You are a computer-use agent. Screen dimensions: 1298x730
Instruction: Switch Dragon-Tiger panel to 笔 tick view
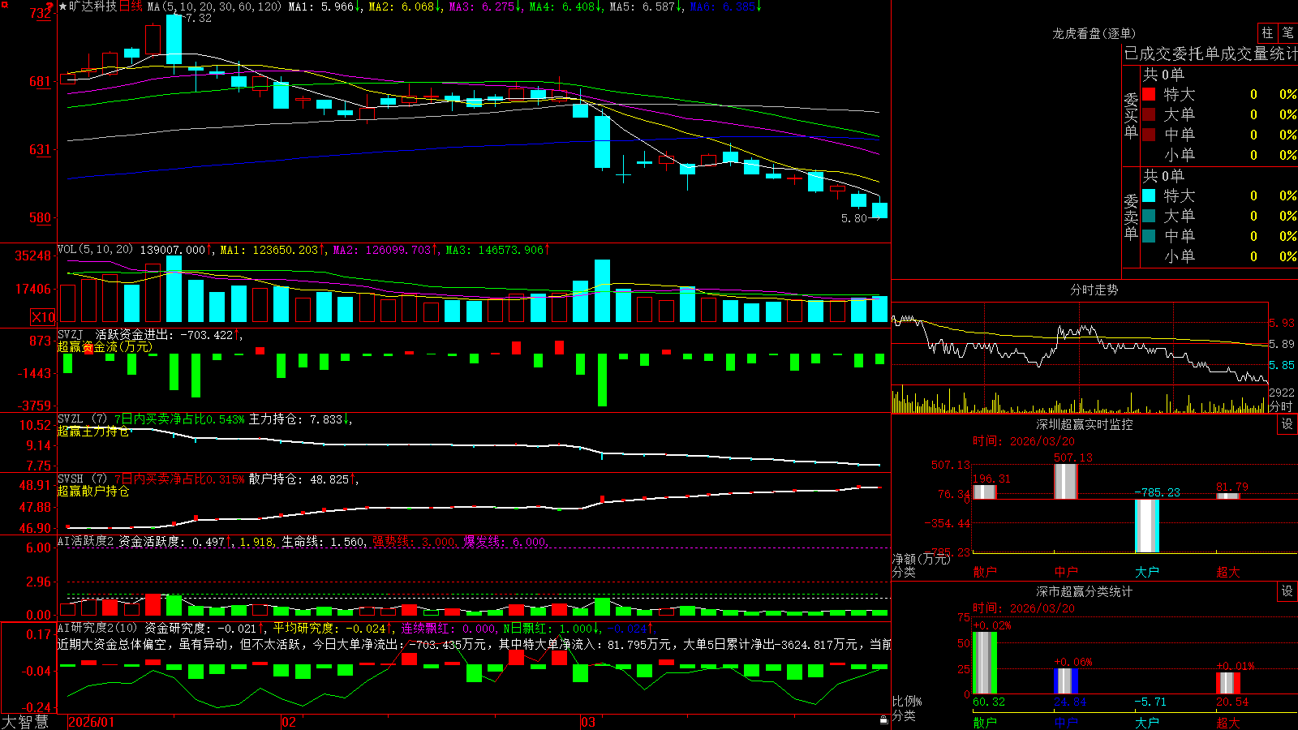[x=1287, y=32]
